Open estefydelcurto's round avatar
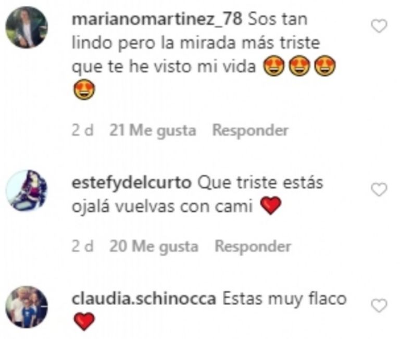The height and width of the screenshot is (339, 400). (x=27, y=191)
